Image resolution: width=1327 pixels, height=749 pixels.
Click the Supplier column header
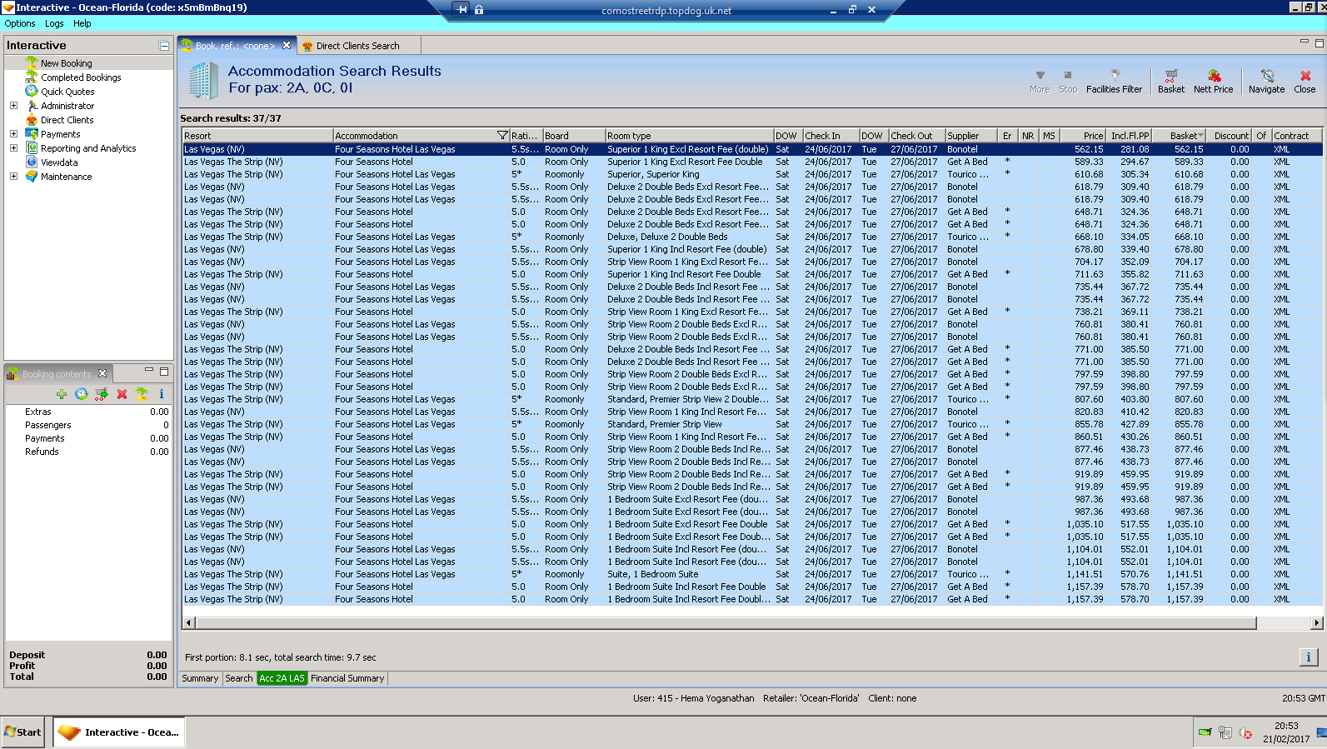(x=971, y=136)
